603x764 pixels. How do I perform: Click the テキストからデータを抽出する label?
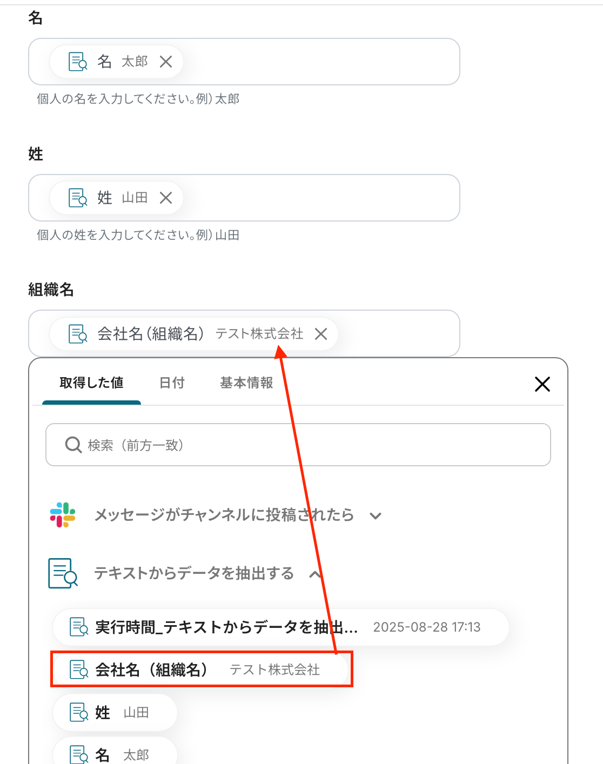click(x=194, y=573)
